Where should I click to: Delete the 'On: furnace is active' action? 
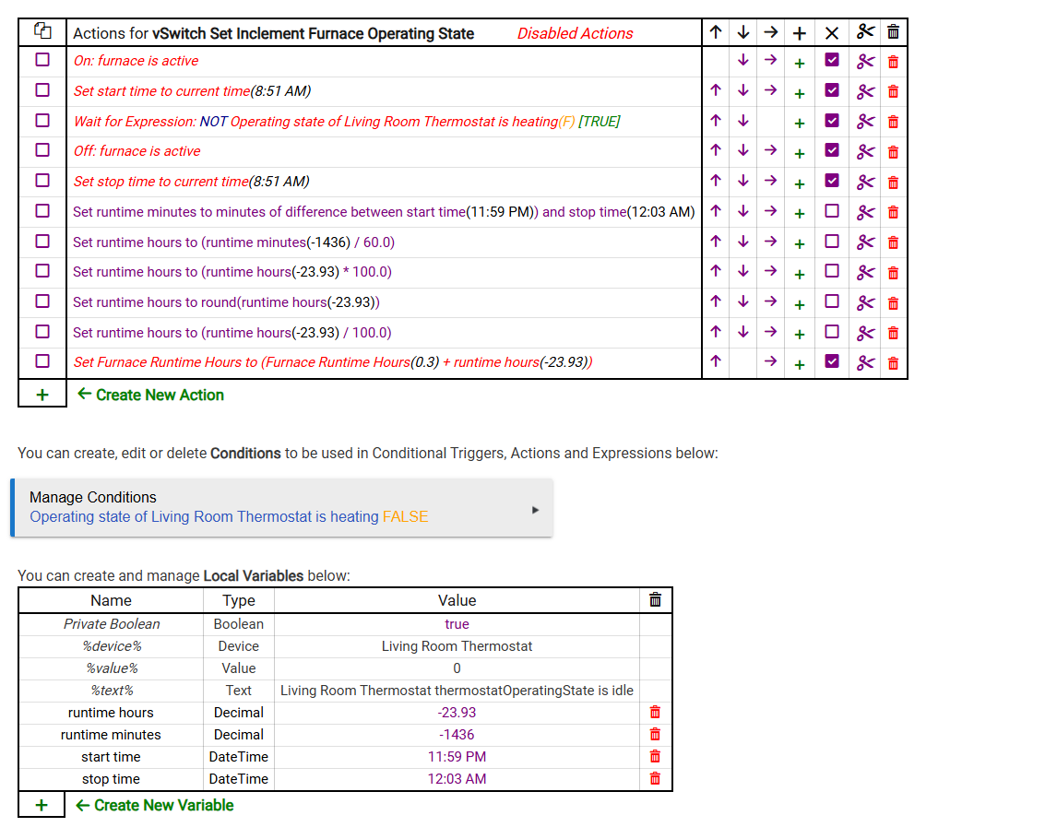click(893, 62)
